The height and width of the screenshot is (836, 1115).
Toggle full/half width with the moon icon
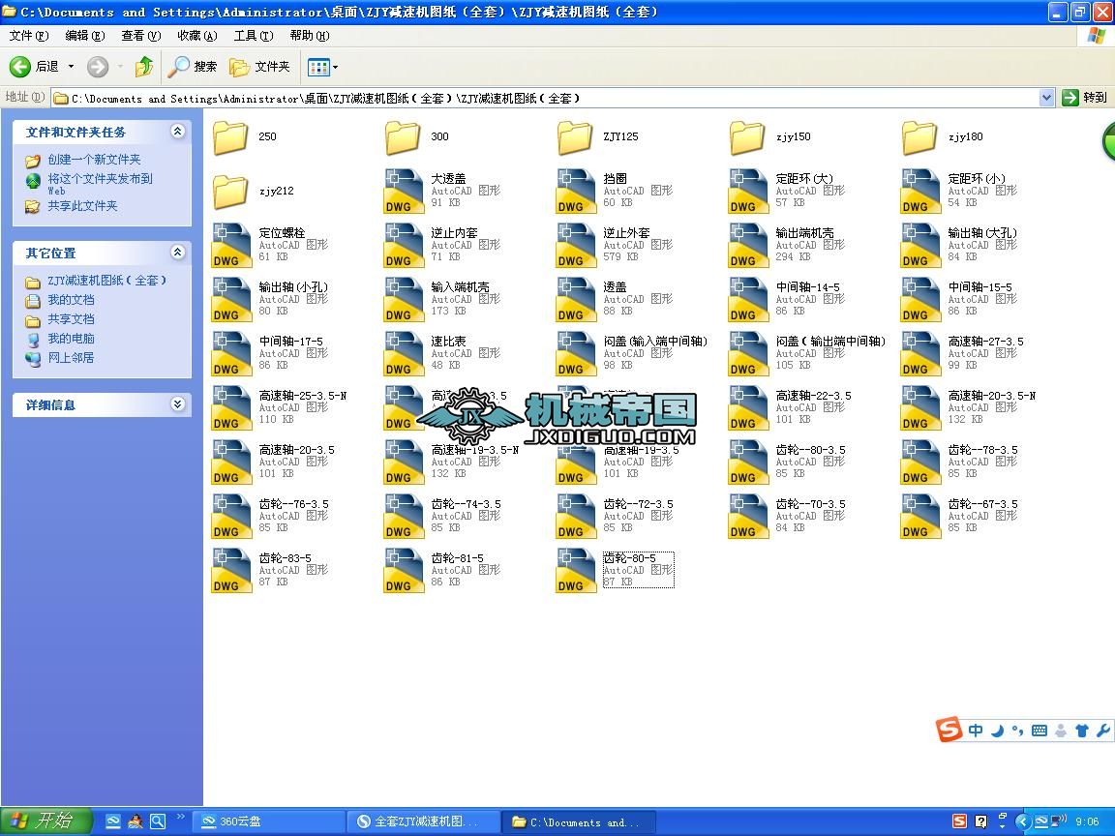coord(997,731)
